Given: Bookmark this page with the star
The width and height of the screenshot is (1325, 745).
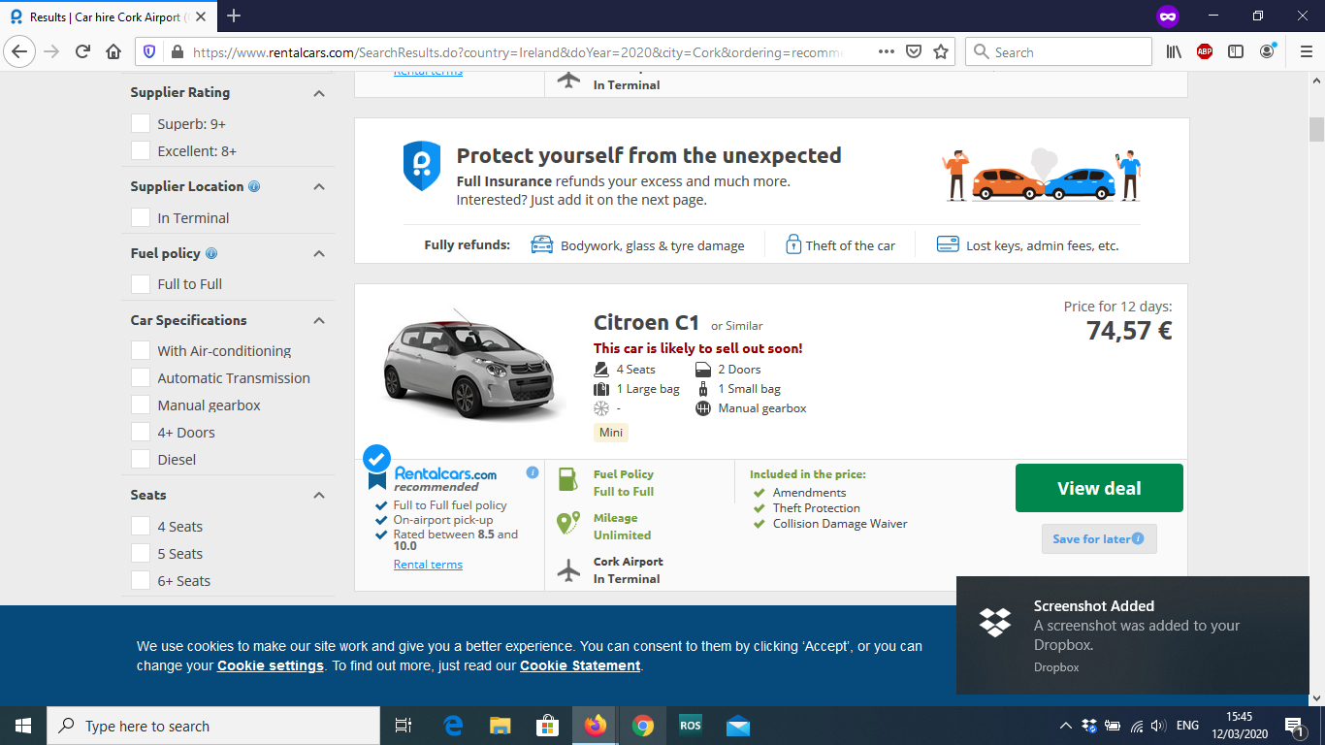Looking at the screenshot, I should 940,51.
